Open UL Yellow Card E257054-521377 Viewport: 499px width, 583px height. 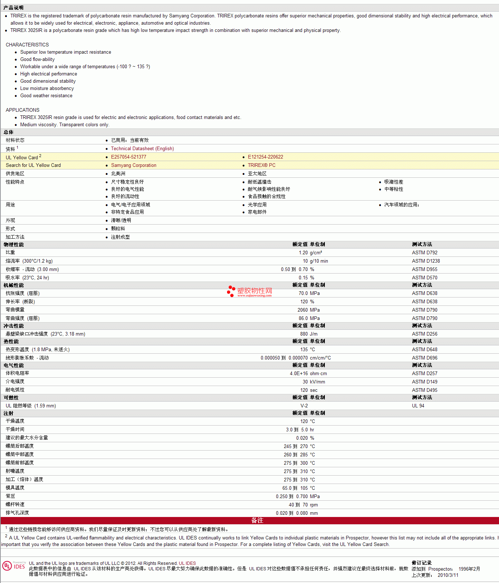coord(129,157)
